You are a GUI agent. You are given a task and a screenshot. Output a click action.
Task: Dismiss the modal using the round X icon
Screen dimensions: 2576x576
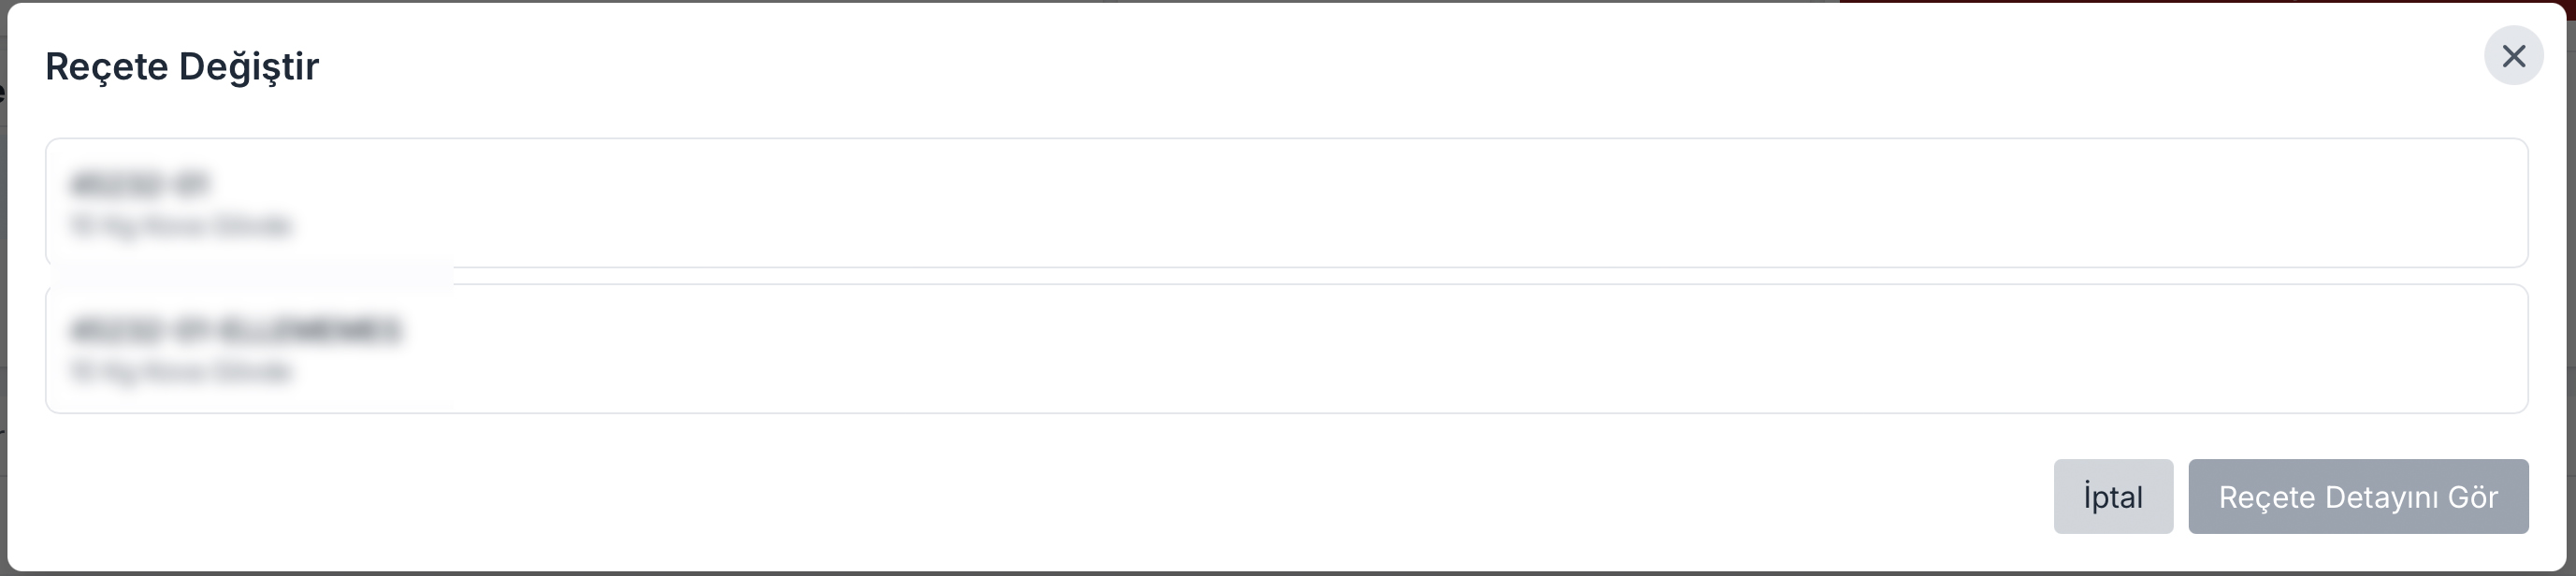[x=2513, y=56]
